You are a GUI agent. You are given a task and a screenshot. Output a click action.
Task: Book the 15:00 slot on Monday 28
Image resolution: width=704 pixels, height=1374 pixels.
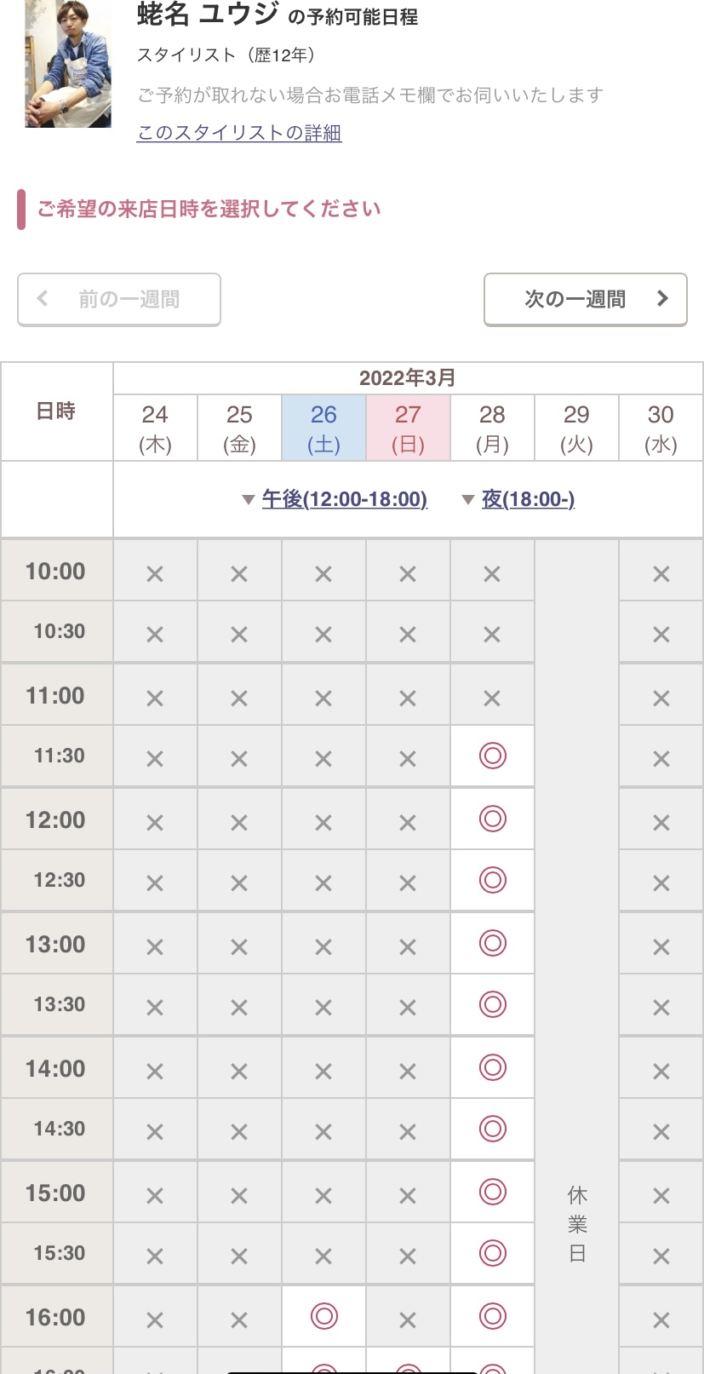492,1192
